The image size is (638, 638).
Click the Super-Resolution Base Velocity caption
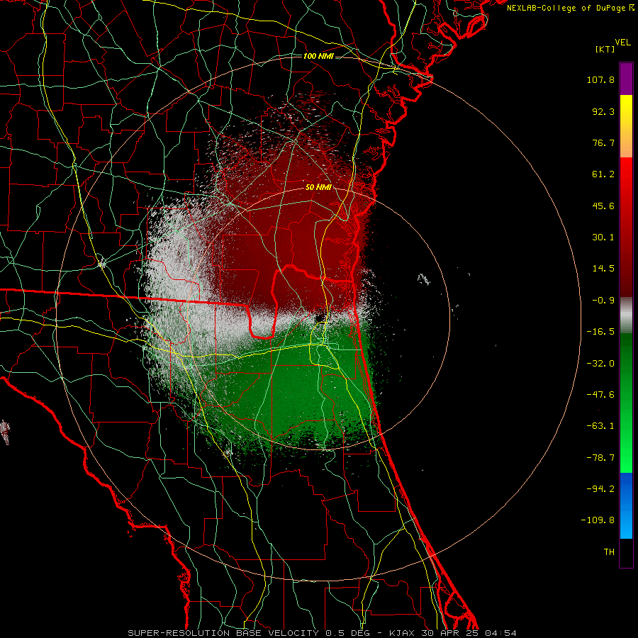click(x=323, y=633)
